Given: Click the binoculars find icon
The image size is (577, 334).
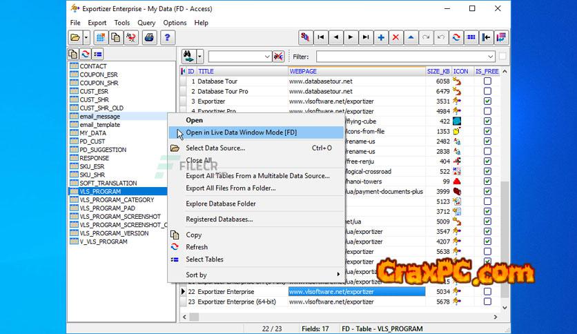Looking at the screenshot, I should (188, 56).
